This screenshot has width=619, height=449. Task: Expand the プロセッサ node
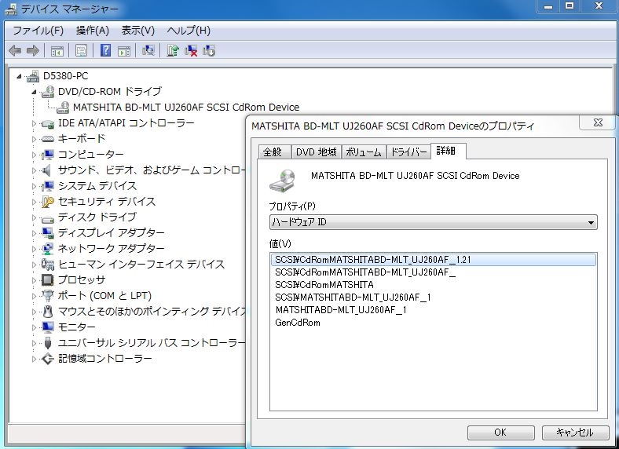click(34, 280)
